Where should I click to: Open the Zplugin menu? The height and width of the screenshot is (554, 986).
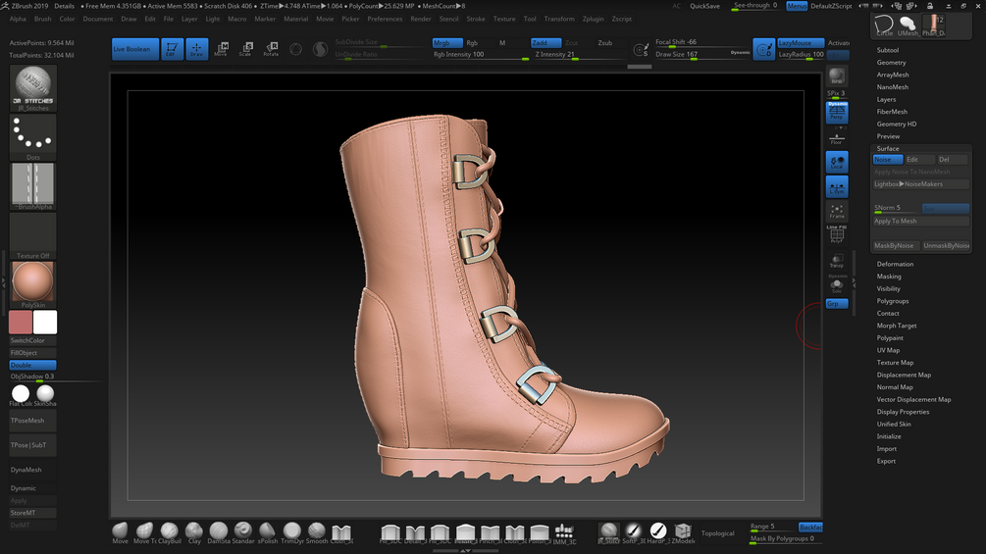click(593, 19)
